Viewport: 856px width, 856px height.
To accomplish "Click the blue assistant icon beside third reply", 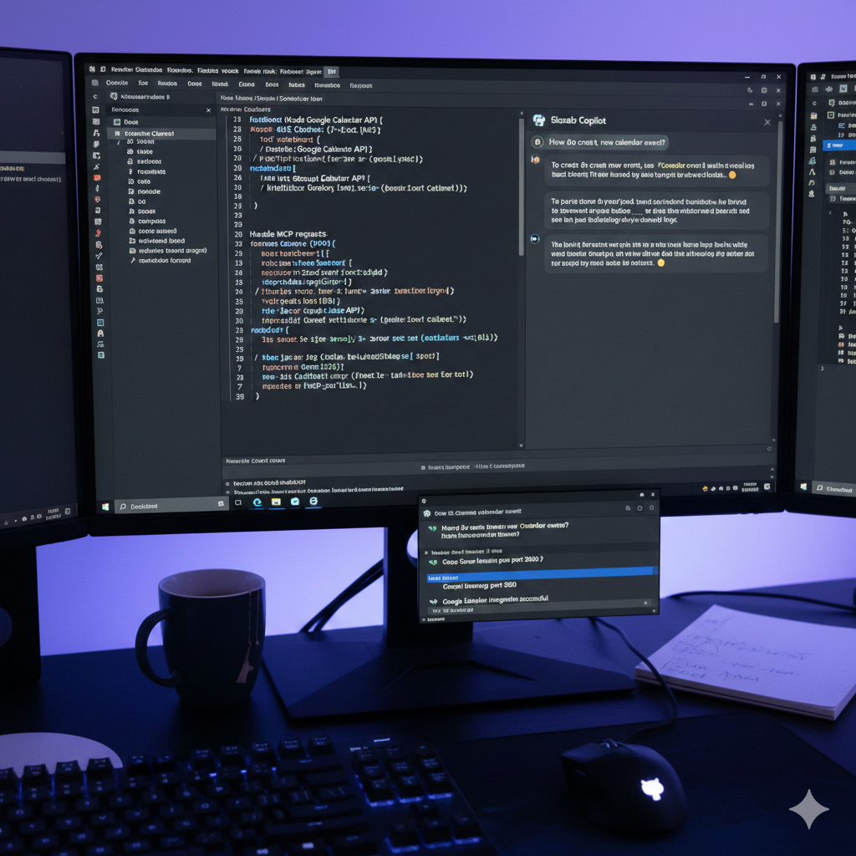I will 535,238.
